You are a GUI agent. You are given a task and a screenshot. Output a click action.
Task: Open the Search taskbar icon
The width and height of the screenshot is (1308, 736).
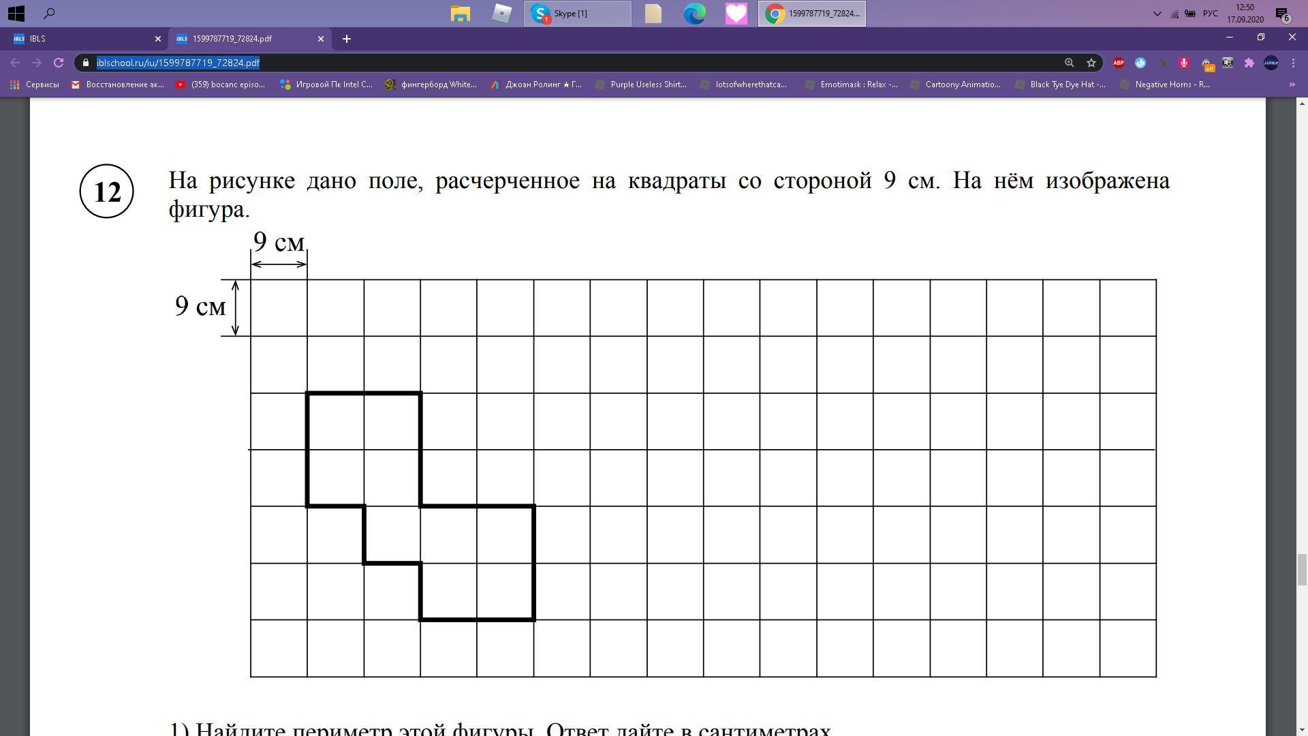[x=50, y=12]
